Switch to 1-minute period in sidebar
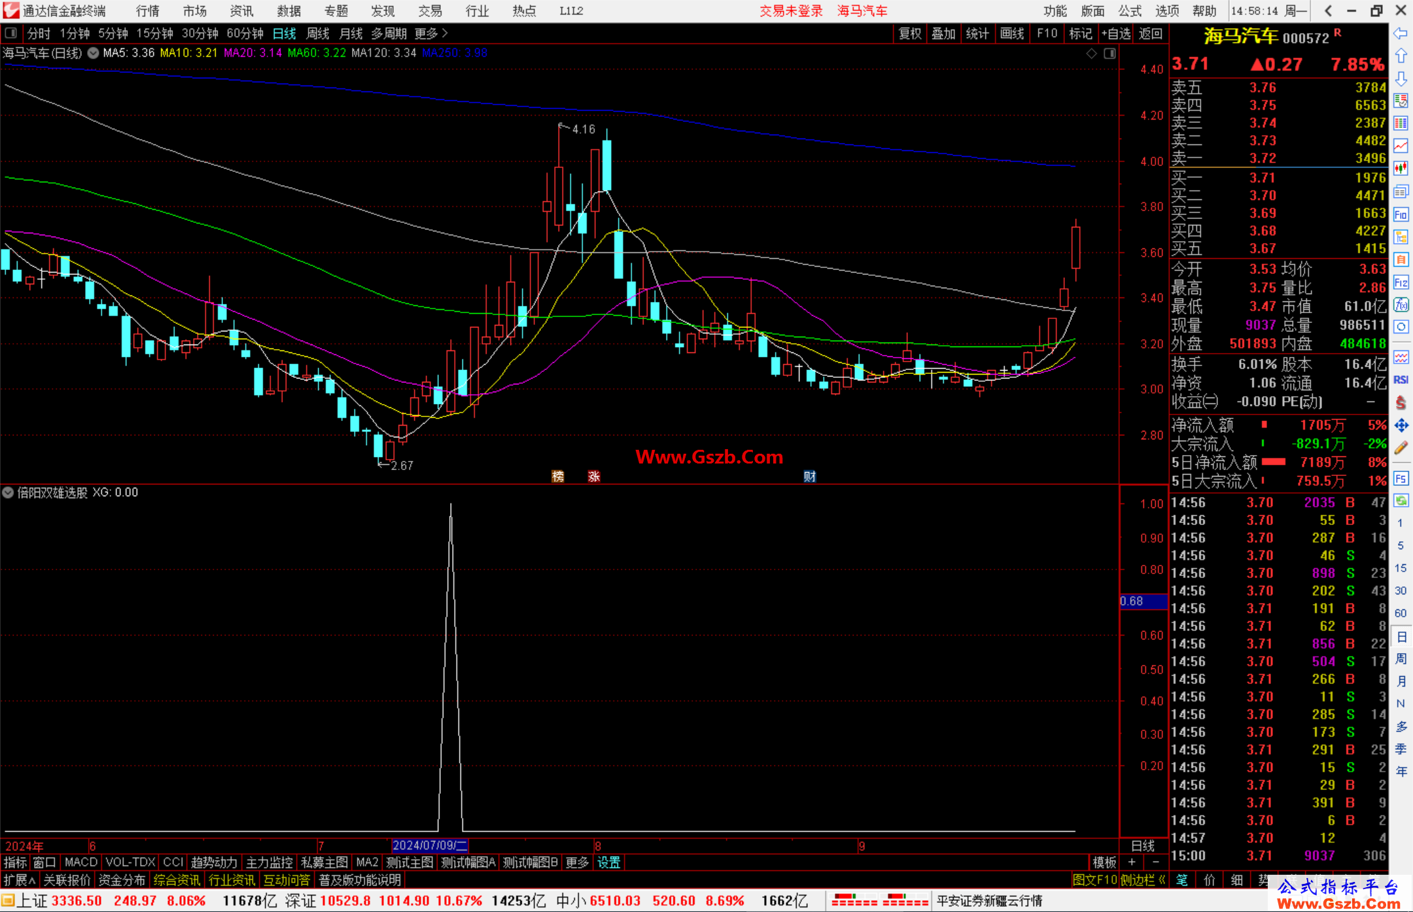Viewport: 1413px width, 912px height. click(x=1400, y=523)
